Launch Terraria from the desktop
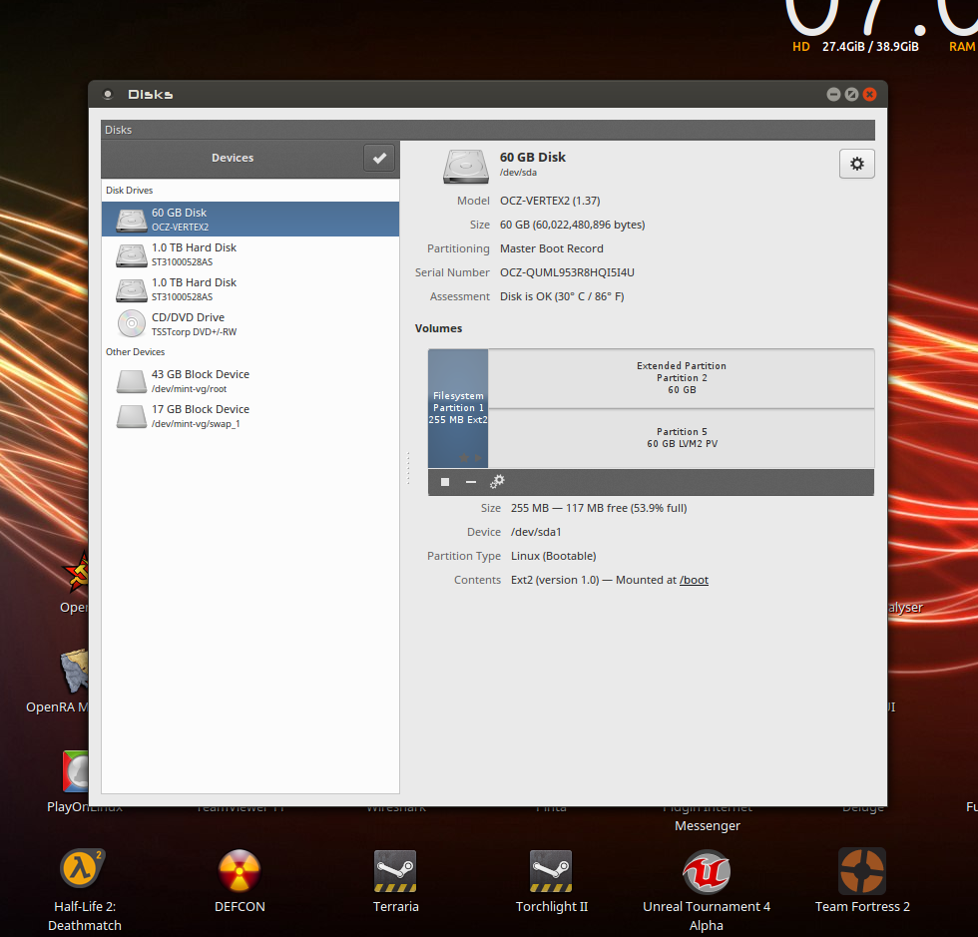Image resolution: width=978 pixels, height=937 pixels. (x=395, y=871)
